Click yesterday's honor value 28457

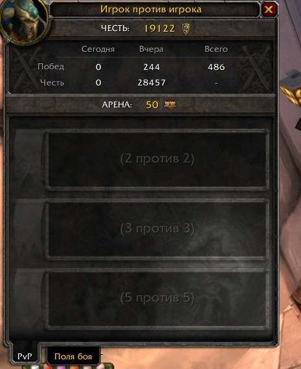[151, 83]
